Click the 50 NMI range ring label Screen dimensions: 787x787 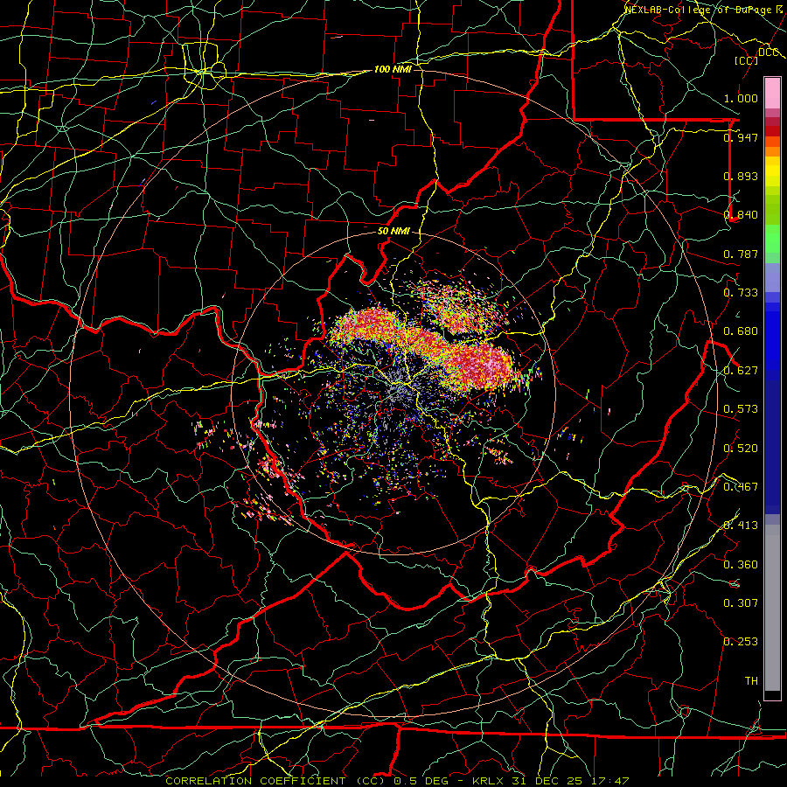click(393, 232)
